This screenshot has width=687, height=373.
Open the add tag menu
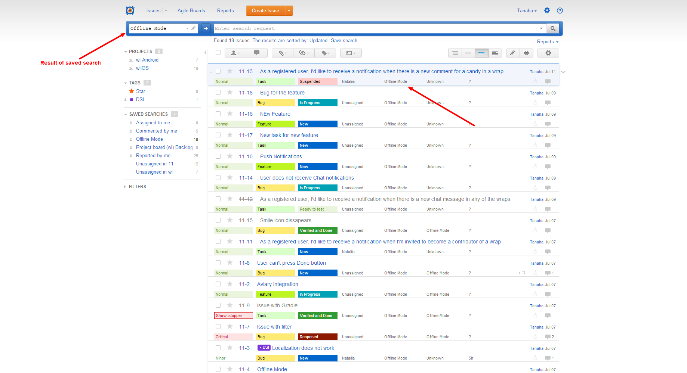pos(325,53)
